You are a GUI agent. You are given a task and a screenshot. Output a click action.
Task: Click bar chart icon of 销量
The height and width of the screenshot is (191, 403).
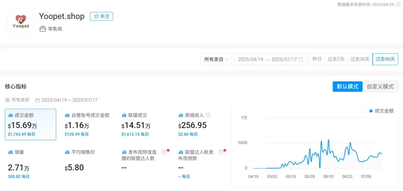[10, 152]
